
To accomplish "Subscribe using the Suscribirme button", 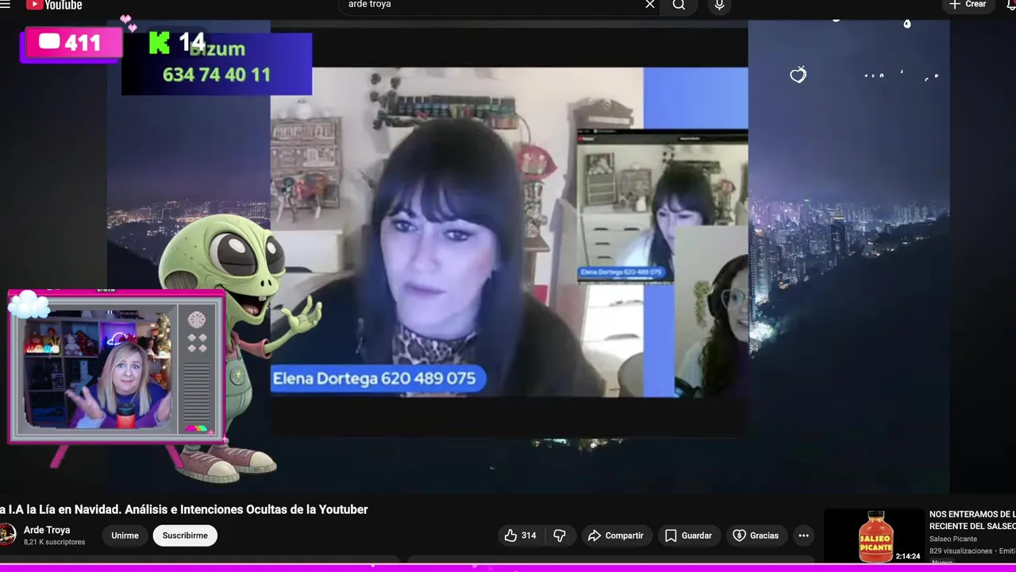I will [185, 535].
